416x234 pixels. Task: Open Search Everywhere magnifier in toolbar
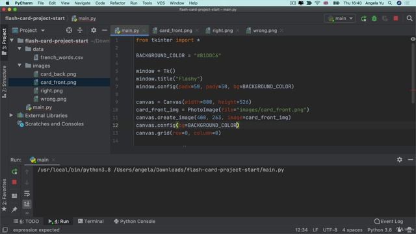(x=409, y=19)
